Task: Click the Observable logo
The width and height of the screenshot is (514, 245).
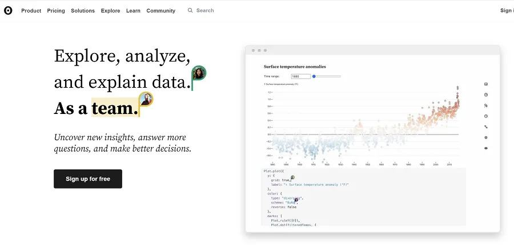Action: coord(8,10)
